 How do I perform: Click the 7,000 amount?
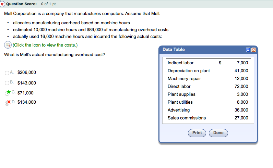242,63
